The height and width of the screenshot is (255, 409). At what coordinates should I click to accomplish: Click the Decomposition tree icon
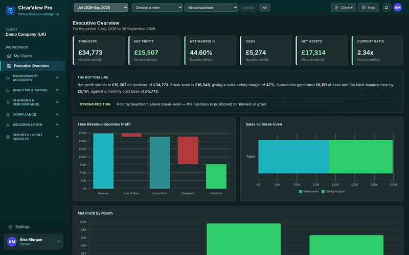tap(8, 124)
